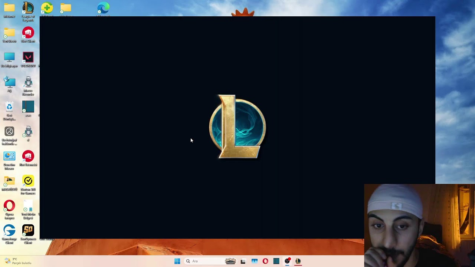Open the blue monitor app on taskbar
Screen dimensions: 475x267
click(x=254, y=261)
